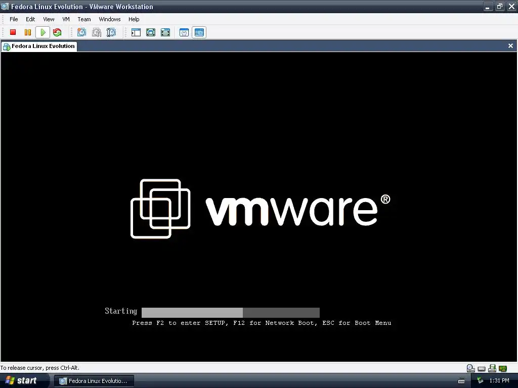This screenshot has width=518, height=388.
Task: Open the Snapshot Manager wrench-clock icon
Action: (111, 32)
